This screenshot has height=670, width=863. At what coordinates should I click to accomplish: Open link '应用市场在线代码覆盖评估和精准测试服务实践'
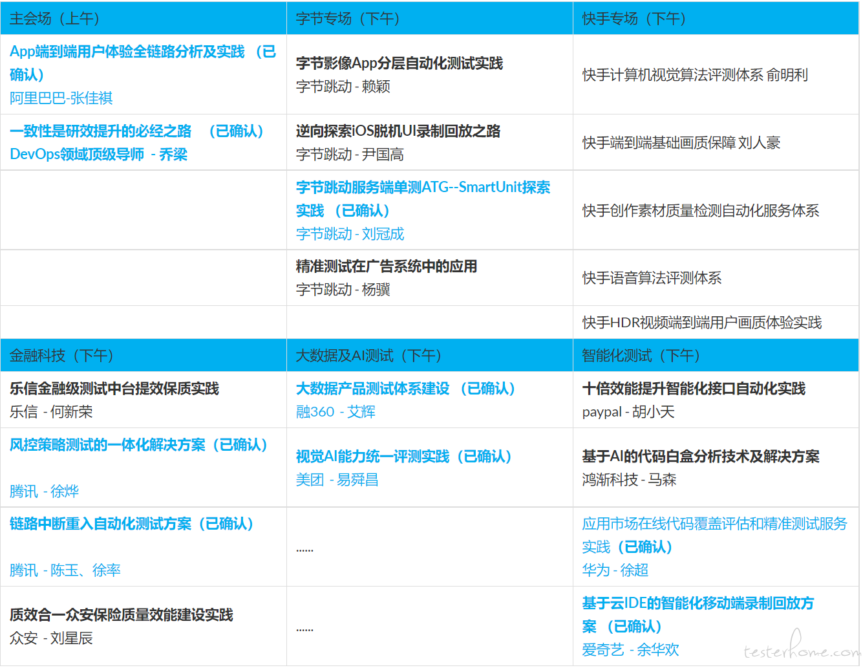(x=714, y=535)
